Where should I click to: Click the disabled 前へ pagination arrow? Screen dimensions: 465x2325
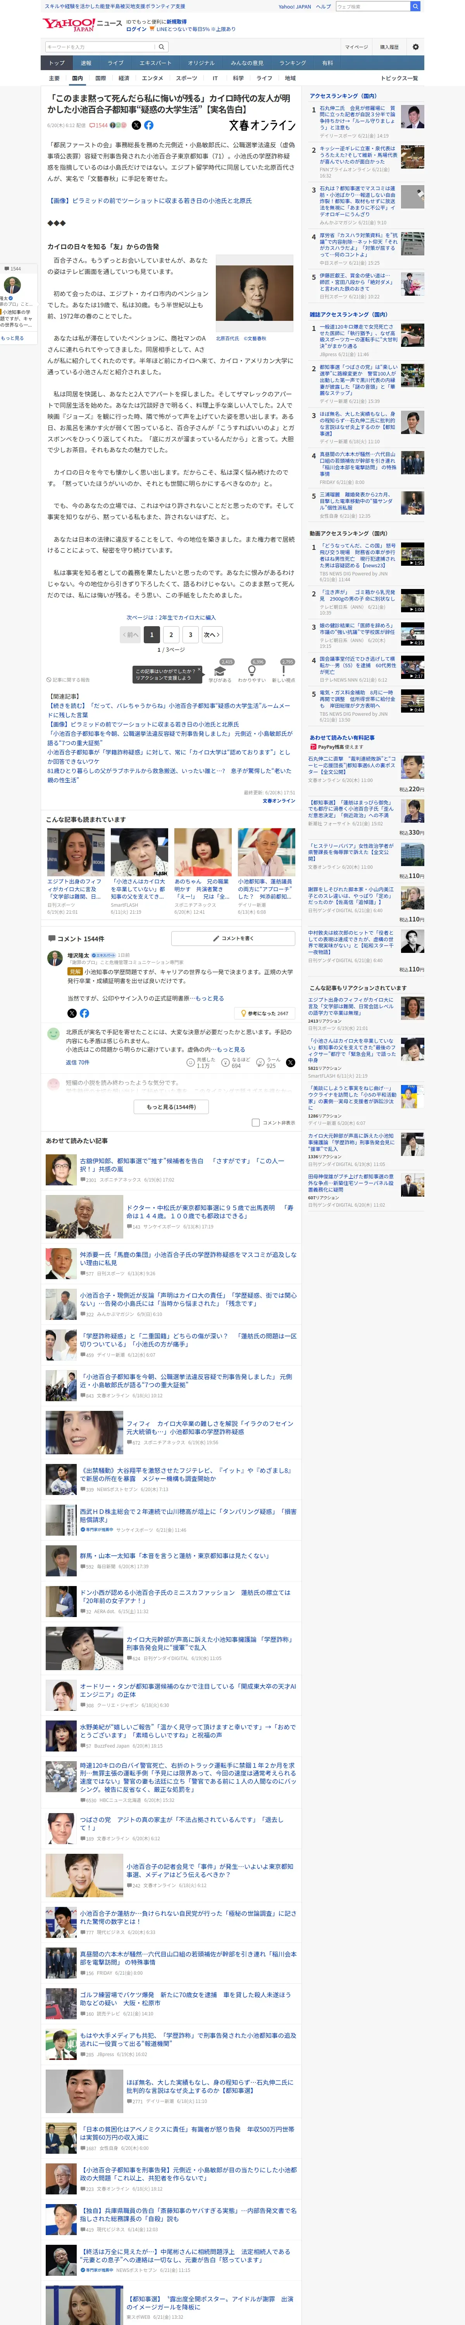point(130,634)
